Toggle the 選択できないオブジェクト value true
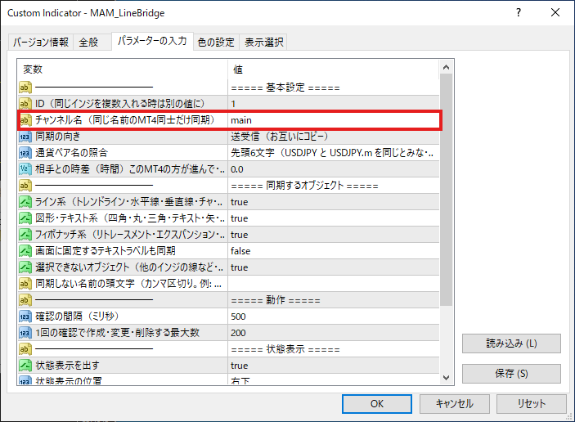The width and height of the screenshot is (575, 422). point(333,267)
